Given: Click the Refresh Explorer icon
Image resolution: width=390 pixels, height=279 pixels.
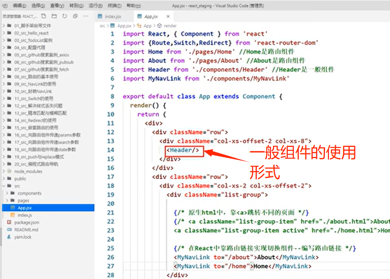Looking at the screenshot, I should point(65,16).
